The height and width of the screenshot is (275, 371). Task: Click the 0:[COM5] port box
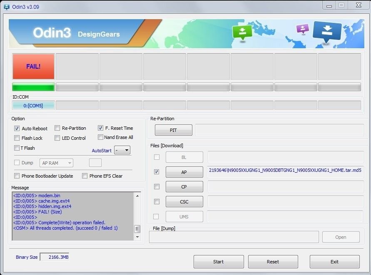pyautogui.click(x=33, y=105)
